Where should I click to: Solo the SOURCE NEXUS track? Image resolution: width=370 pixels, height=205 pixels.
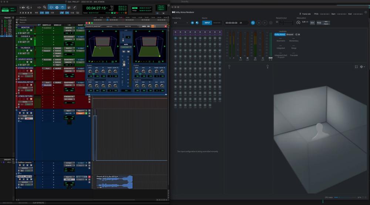[27, 62]
